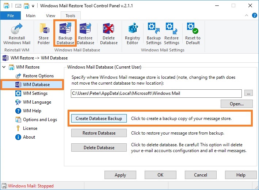Image resolution: width=259 pixels, height=190 pixels.
Task: Click the About info icon
Action: [x=18, y=137]
